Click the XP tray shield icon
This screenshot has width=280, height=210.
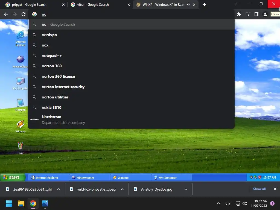tap(260, 177)
